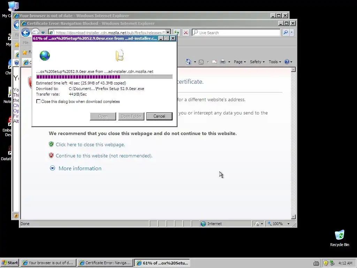Viewport: 357px width, 268px height.
Task: Switch to 'Certificate Error: Naviga...' taskbar item
Action: click(x=105, y=263)
